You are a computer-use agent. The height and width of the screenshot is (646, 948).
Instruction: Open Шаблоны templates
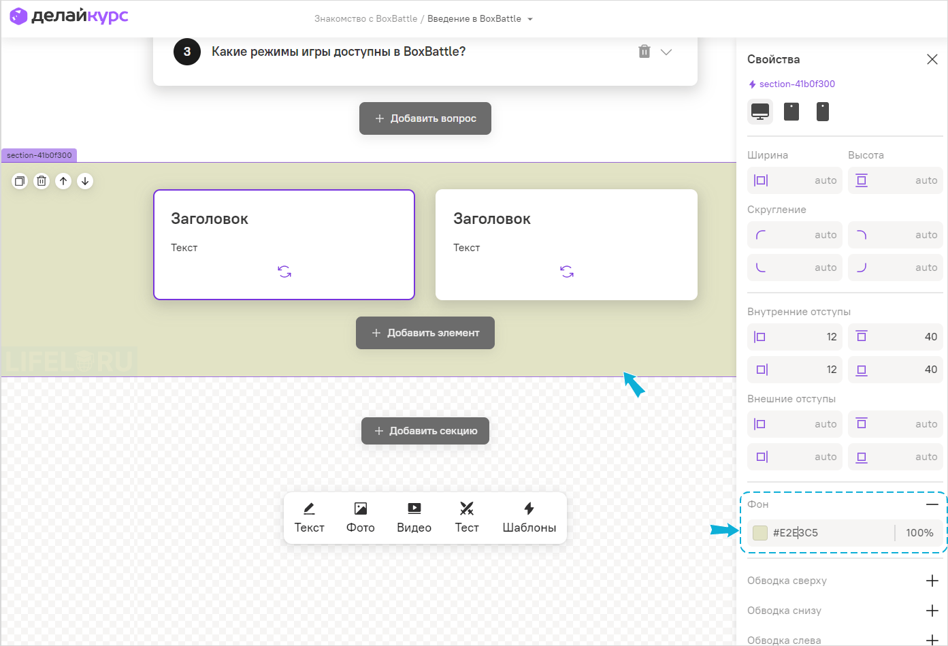(x=529, y=518)
